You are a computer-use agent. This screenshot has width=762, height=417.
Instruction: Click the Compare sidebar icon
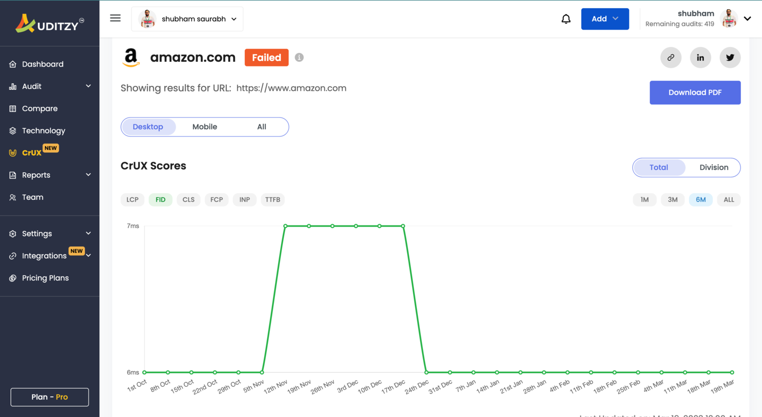coord(13,109)
